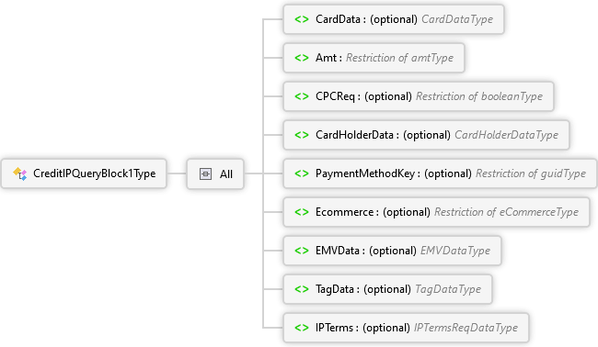
Task: Click the green element icon for CardData
Action: [x=301, y=19]
